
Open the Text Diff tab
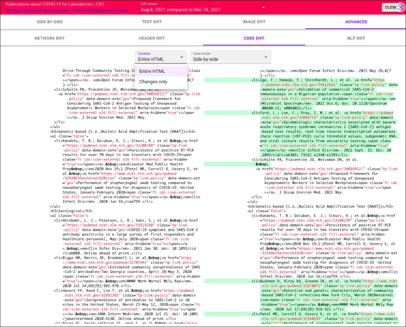[x=152, y=22]
